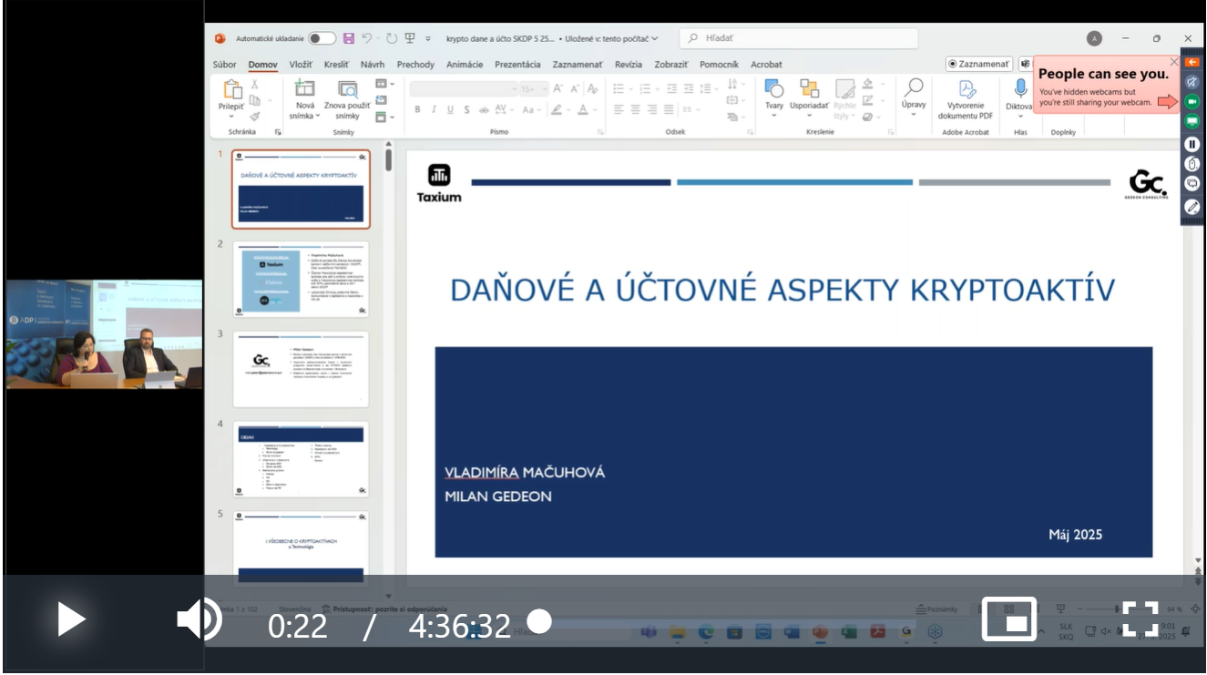
Task: Click the Cut scissors icon in Schránka
Action: (x=255, y=84)
